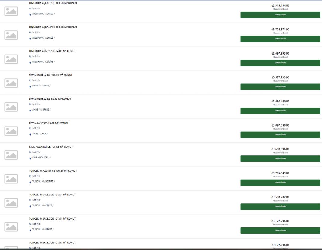
Task: Select the Sivas Zara'da 88,15 M² Konut title
Action: click(49, 123)
